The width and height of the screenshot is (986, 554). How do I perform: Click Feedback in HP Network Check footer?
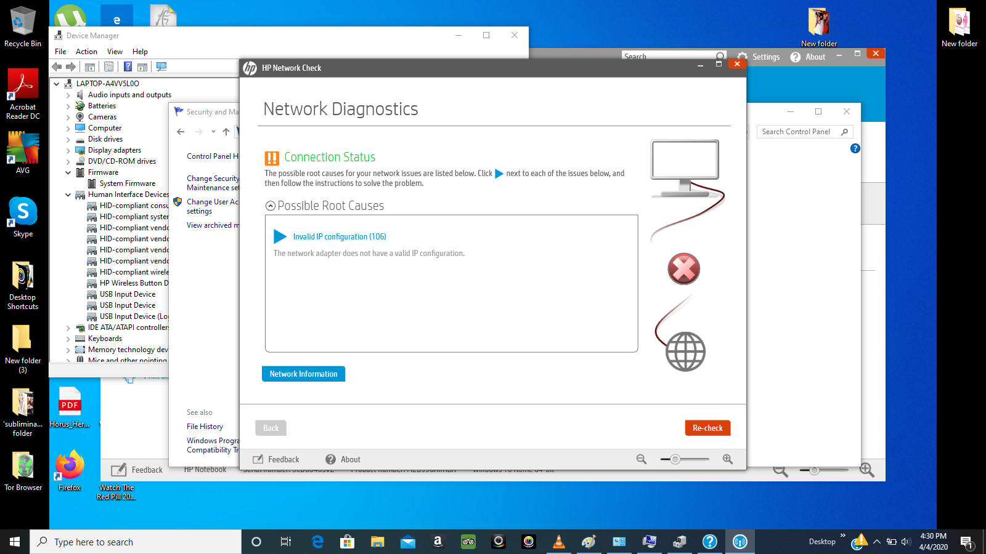[275, 459]
